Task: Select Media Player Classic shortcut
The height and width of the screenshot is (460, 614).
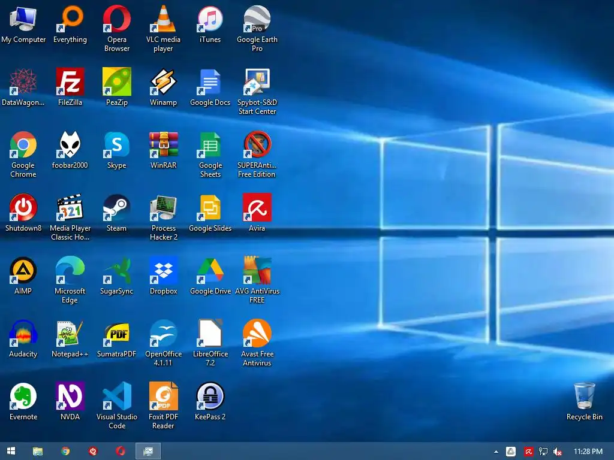Action: 70,217
